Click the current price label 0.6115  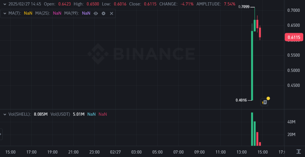pyautogui.click(x=294, y=37)
